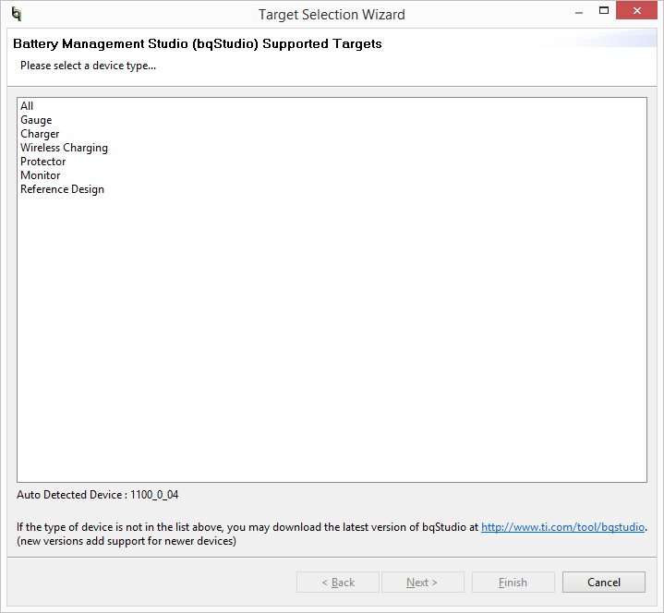The image size is (664, 613).
Task: Click the Auto Detected Device 1100_0_04 text
Action: coord(97,495)
